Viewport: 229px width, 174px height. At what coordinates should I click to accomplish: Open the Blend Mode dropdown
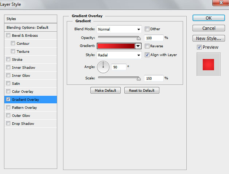pos(119,29)
